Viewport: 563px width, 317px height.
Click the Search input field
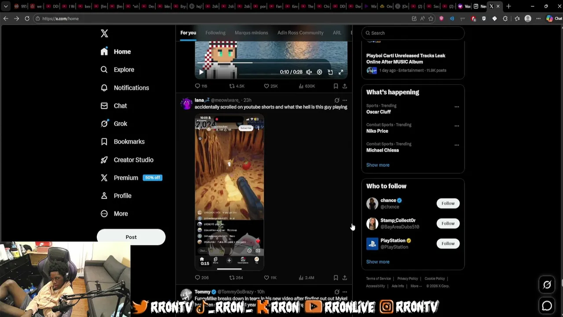413,33
